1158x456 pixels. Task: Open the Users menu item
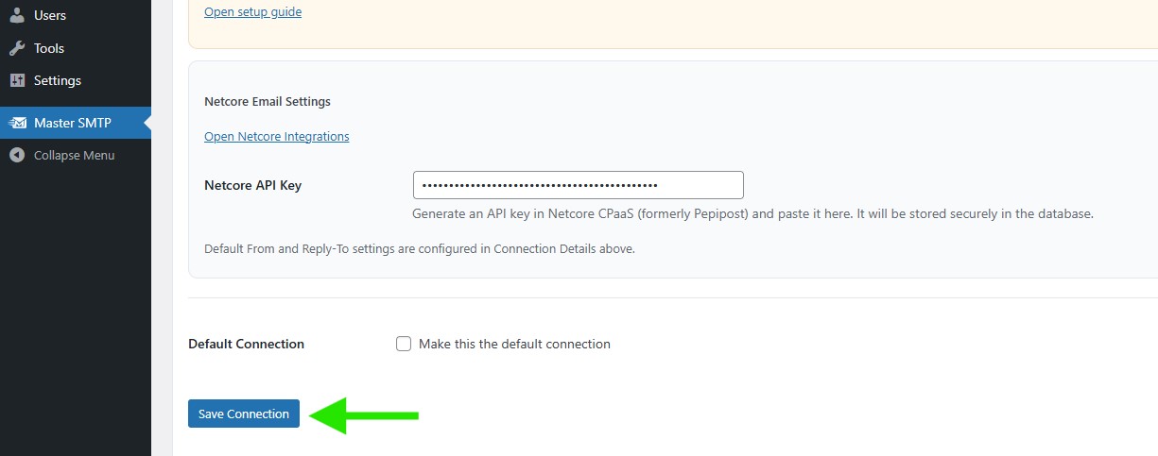point(50,15)
